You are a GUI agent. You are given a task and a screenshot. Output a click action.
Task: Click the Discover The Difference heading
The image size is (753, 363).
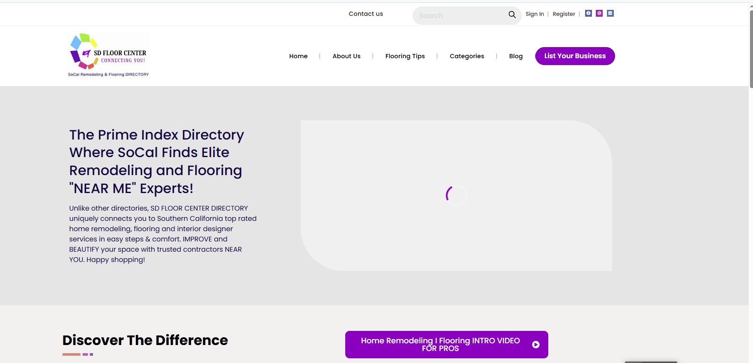point(145,340)
